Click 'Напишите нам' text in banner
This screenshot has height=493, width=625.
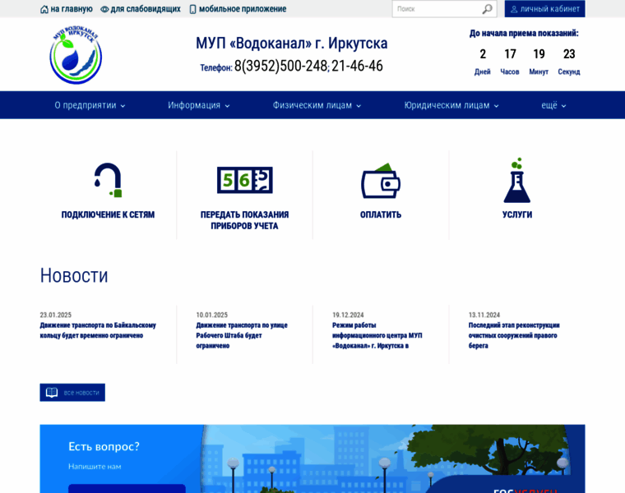[x=95, y=467]
